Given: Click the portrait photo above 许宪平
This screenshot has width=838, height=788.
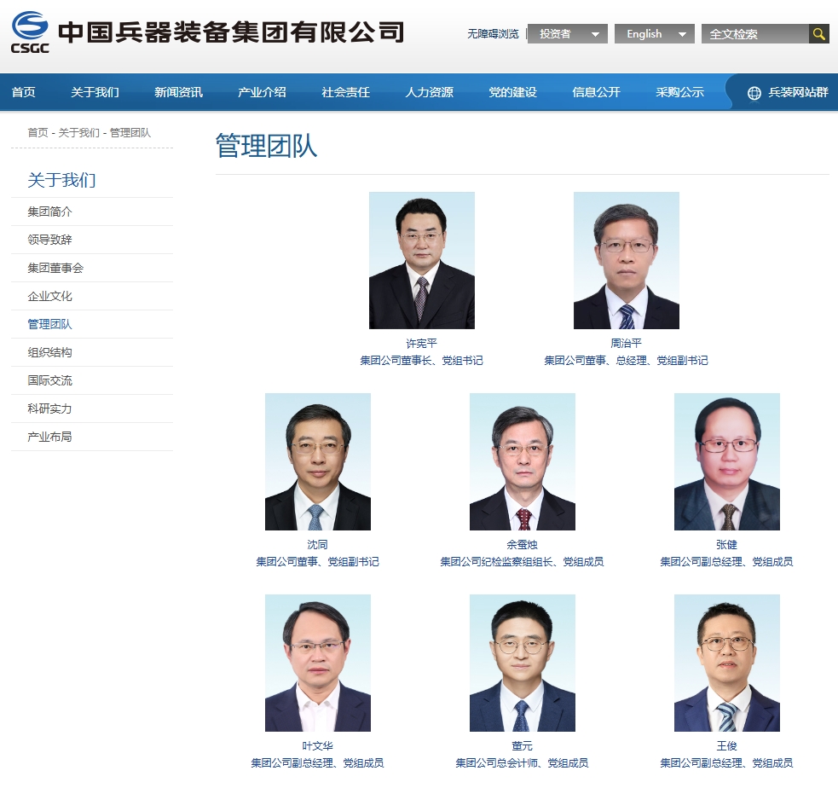Looking at the screenshot, I should [x=421, y=260].
